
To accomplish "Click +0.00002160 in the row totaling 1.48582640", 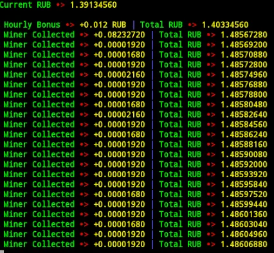I will click(120, 114).
